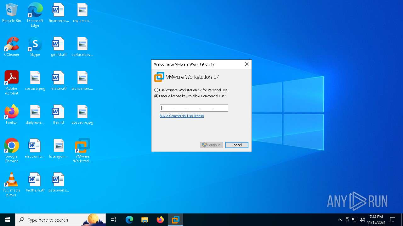Open Firefox desktop shortcut
403x226 pixels.
click(12, 115)
